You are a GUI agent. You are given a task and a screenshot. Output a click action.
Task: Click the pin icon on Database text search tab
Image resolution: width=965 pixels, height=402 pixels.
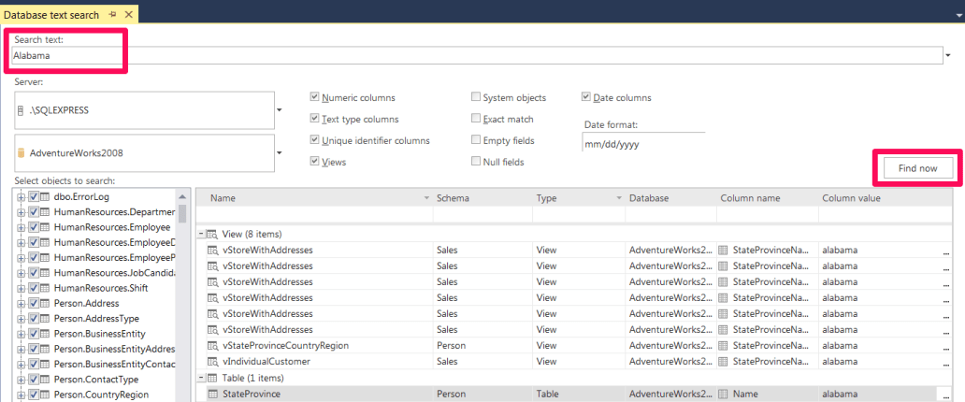click(x=111, y=14)
